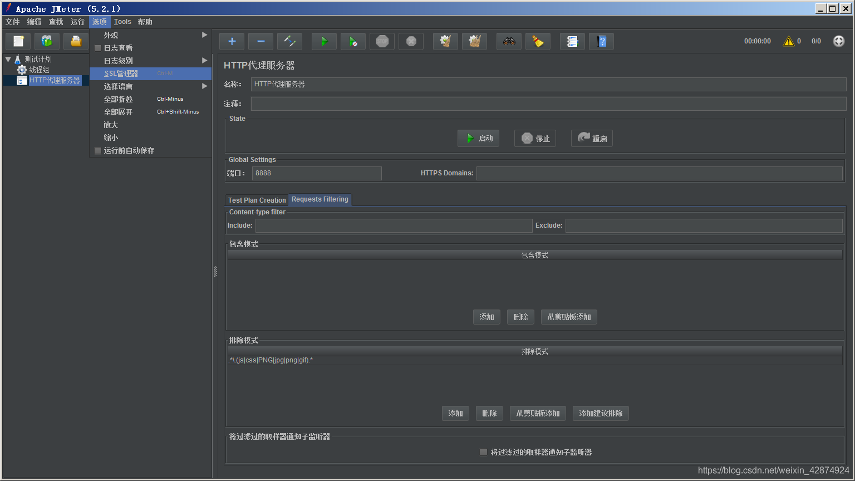Image resolution: width=855 pixels, height=481 pixels.
Task: Click 删除 under 排除模式
Action: click(489, 413)
